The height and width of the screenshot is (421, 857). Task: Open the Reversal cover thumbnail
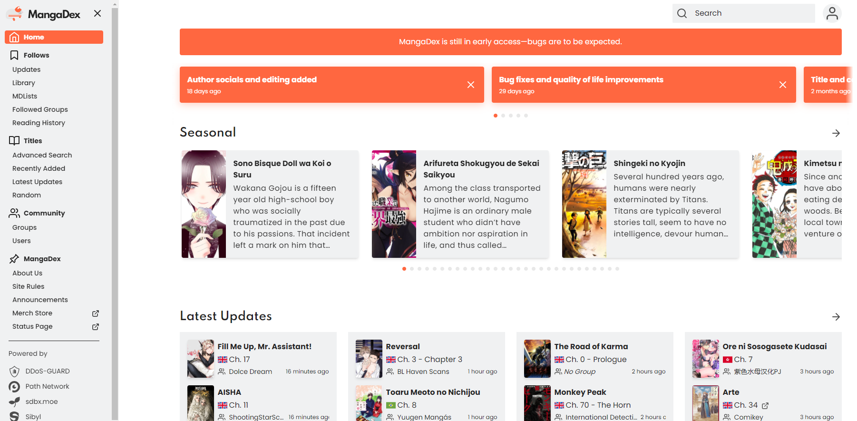369,359
